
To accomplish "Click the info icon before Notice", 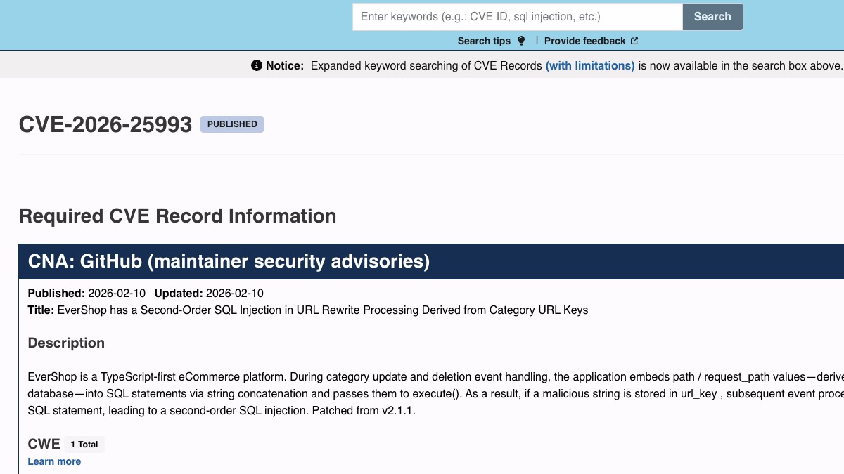I will tap(257, 65).
